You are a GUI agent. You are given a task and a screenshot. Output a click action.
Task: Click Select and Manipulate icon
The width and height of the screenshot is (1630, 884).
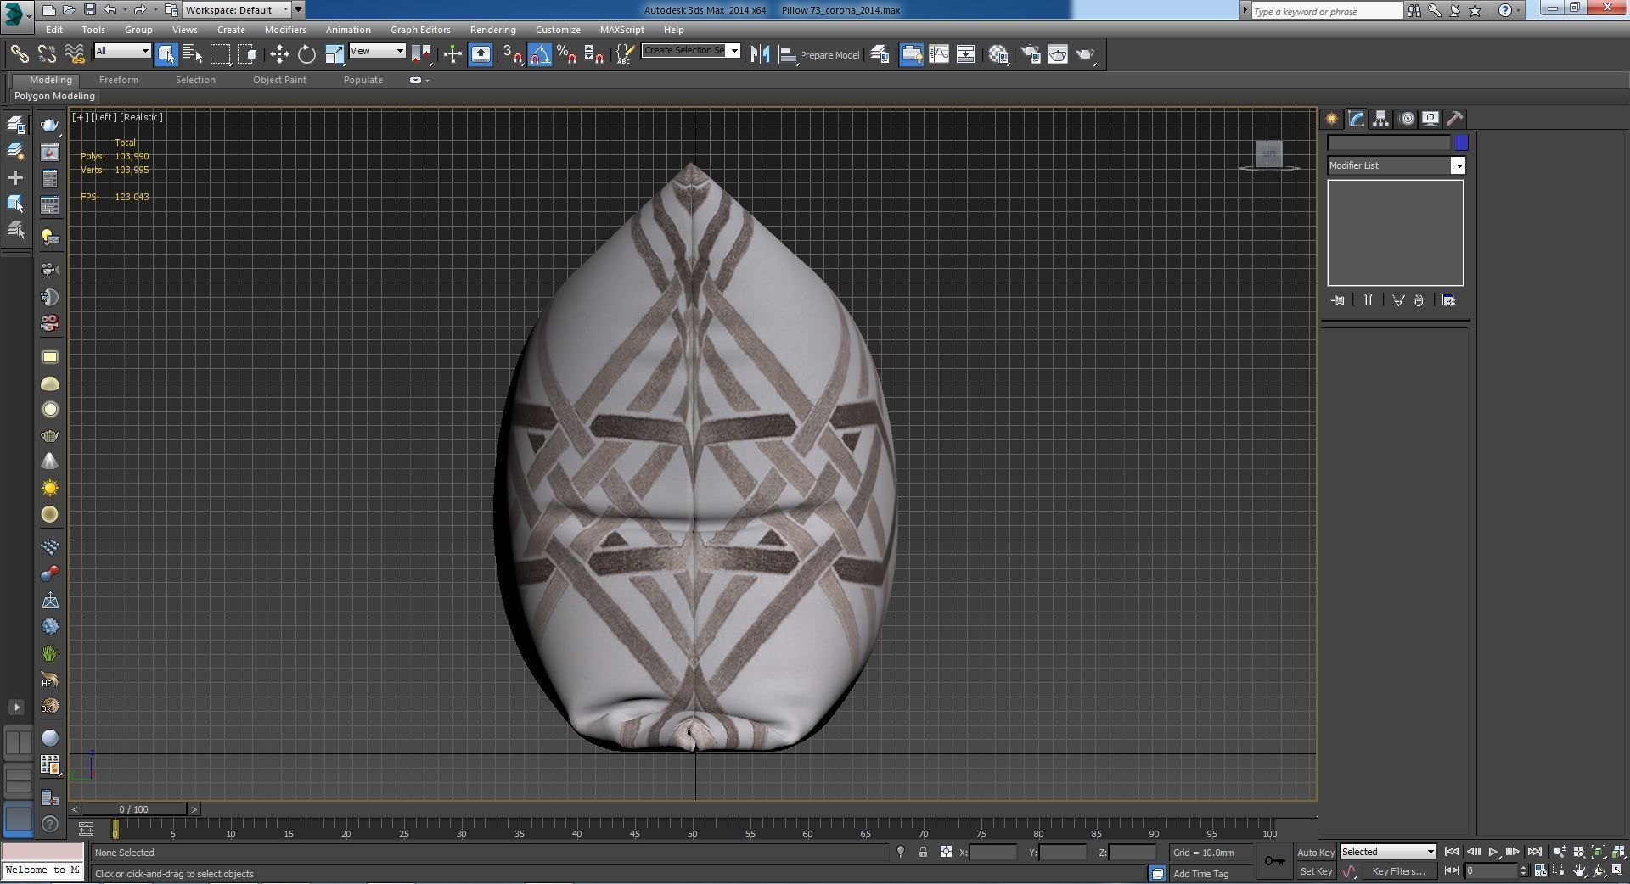tap(452, 54)
